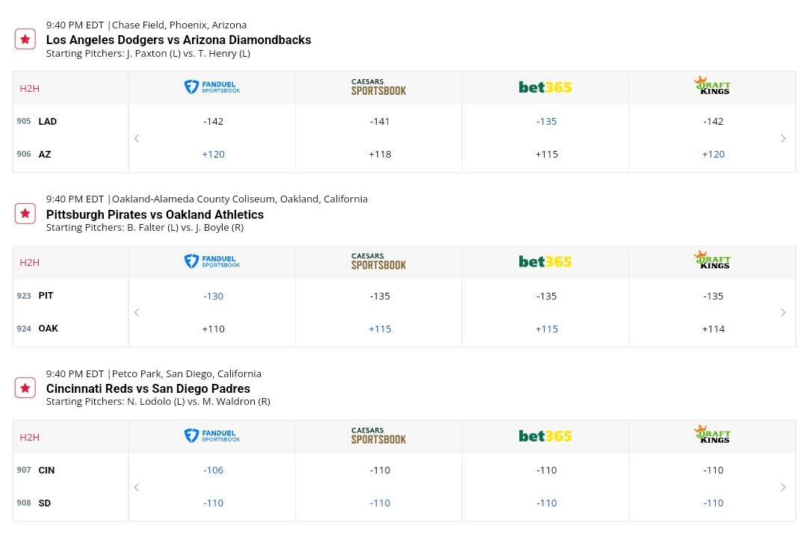Open Caesars Sportsbook logo in Dodgers table

[x=379, y=87]
